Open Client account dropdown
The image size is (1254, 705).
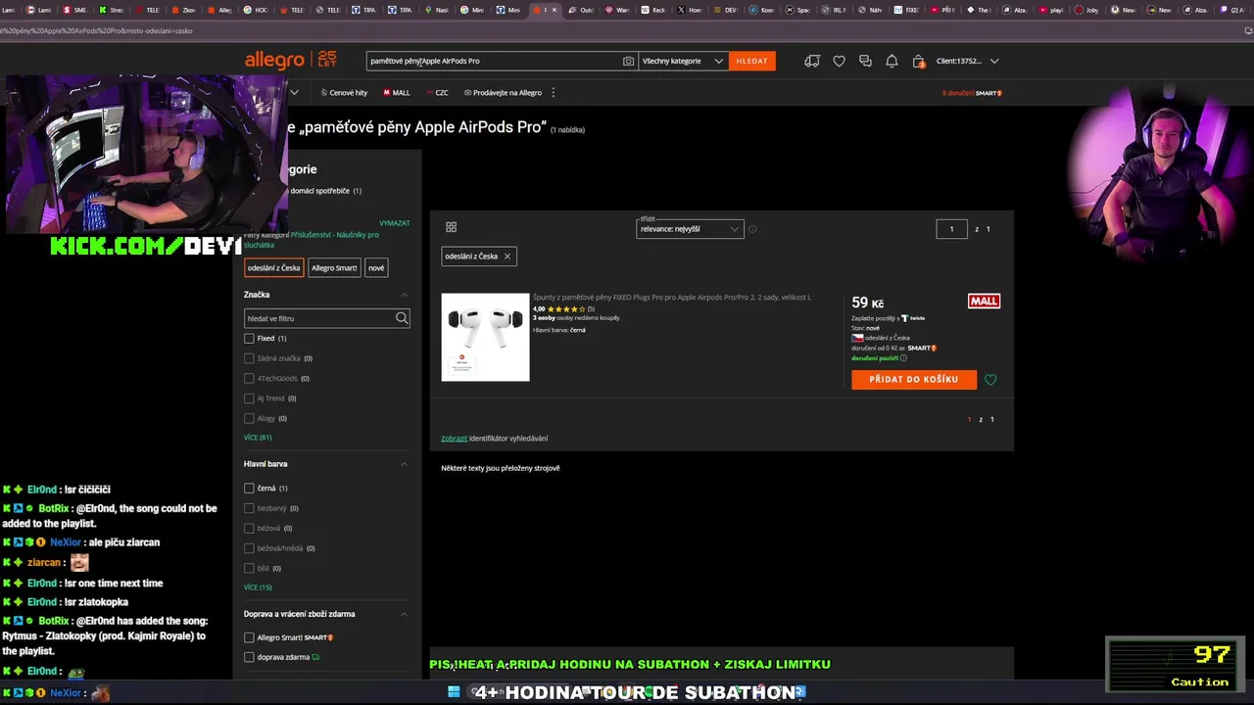tap(967, 61)
